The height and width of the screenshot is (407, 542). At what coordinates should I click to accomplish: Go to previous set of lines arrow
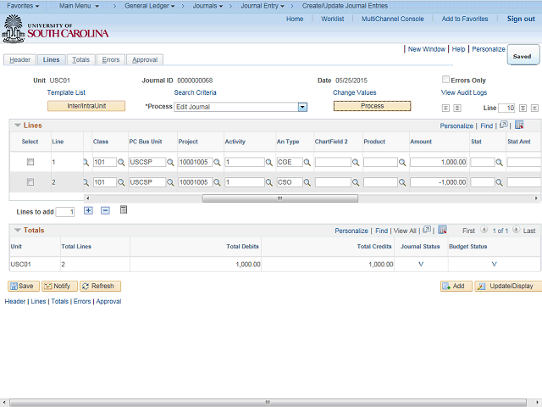pyautogui.click(x=457, y=109)
